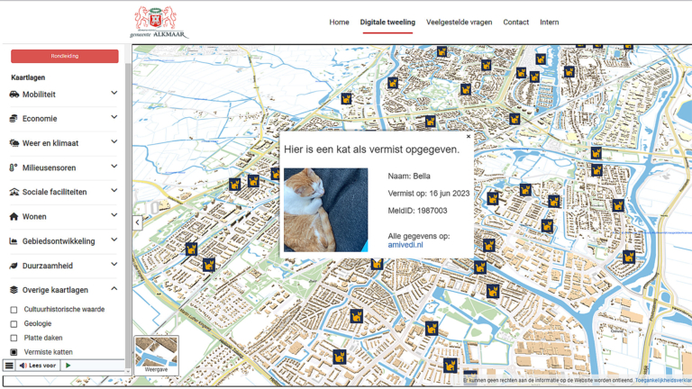Start the Rondleiding tour button
This screenshot has height=389, width=692.
(x=65, y=56)
